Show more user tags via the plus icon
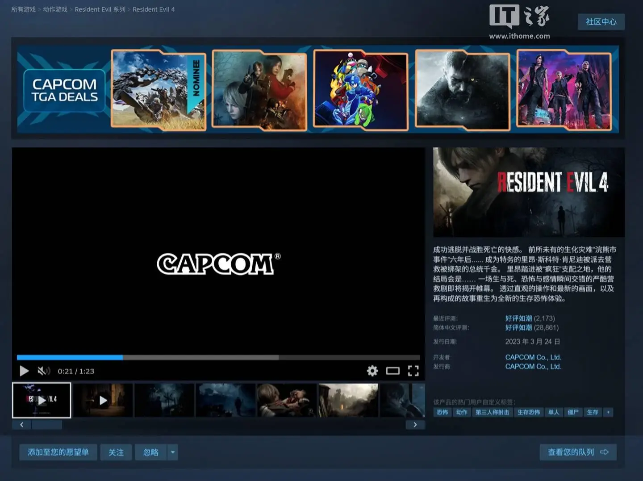The image size is (643, 481). tap(608, 412)
